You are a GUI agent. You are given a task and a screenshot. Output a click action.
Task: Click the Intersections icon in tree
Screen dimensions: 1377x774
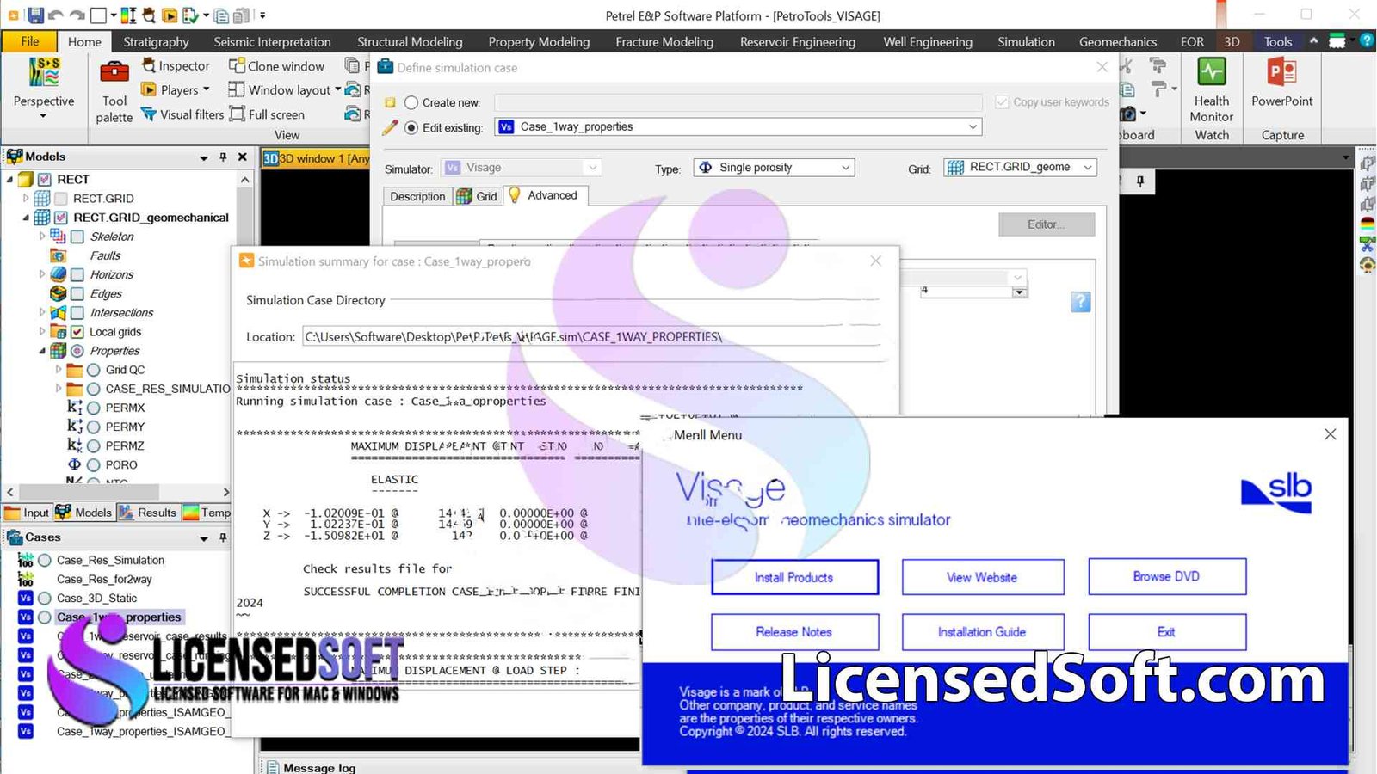tap(59, 312)
